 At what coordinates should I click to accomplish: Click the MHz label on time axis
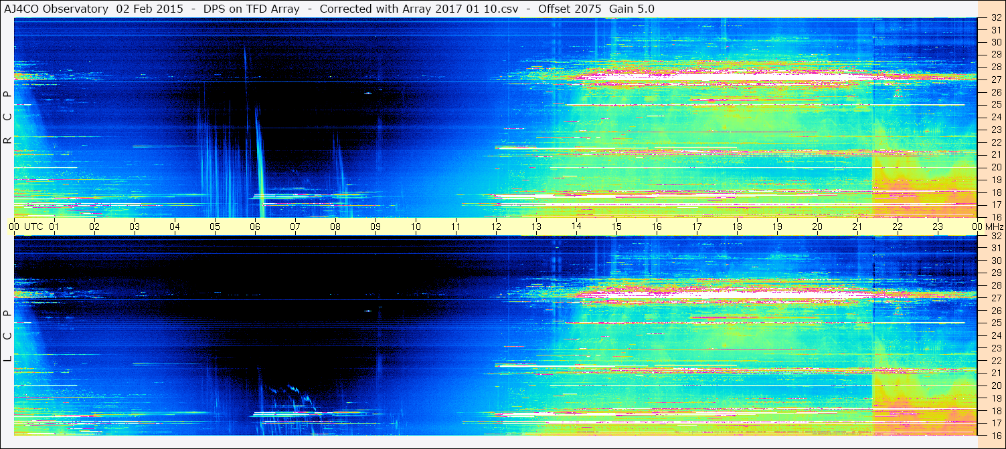(994, 227)
